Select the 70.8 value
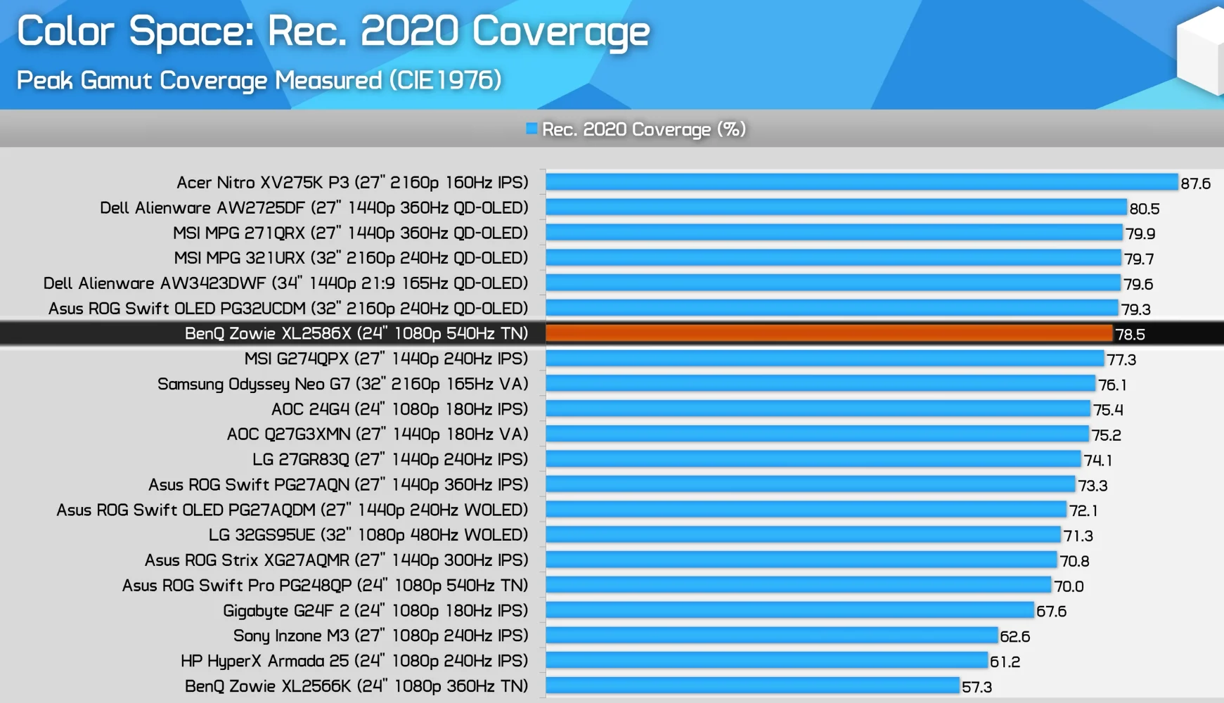The height and width of the screenshot is (703, 1224). click(1075, 561)
